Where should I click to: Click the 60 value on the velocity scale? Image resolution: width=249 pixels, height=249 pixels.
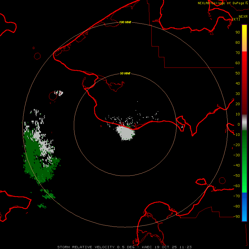[238, 63]
